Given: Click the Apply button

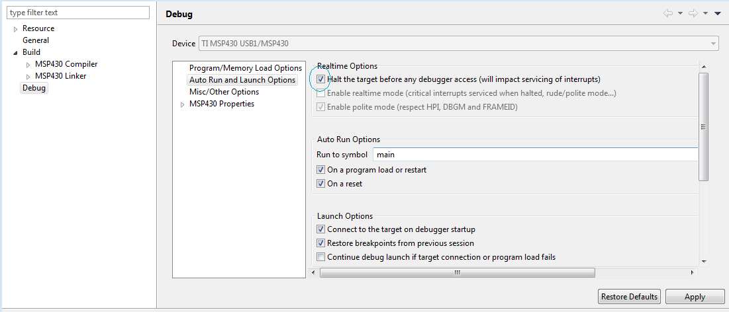Looking at the screenshot, I should pos(695,297).
